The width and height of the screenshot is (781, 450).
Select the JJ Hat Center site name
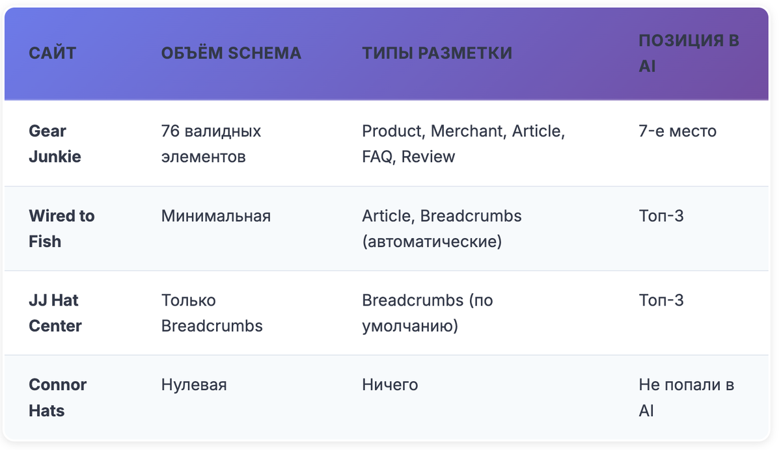click(55, 313)
